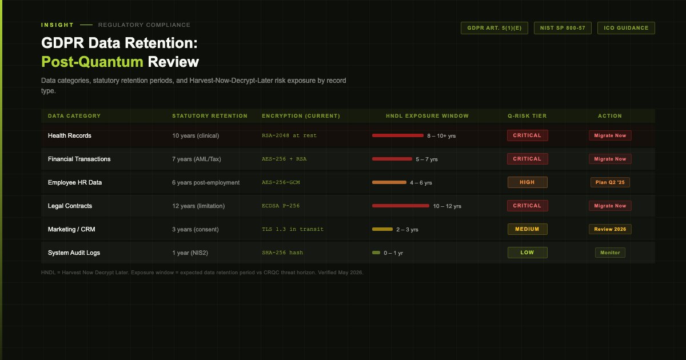Click the Legal Contracts exposure bar
The image size is (686, 360).
(x=400, y=206)
